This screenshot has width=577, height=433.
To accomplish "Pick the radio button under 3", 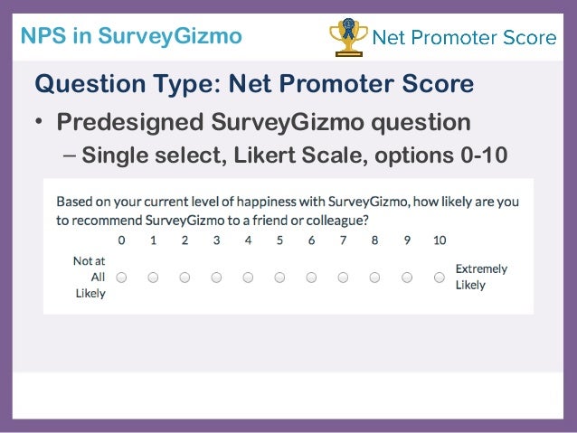I will pyautogui.click(x=216, y=278).
